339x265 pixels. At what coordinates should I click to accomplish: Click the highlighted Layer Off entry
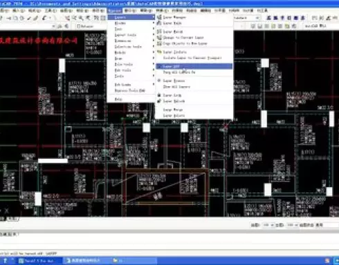point(194,66)
